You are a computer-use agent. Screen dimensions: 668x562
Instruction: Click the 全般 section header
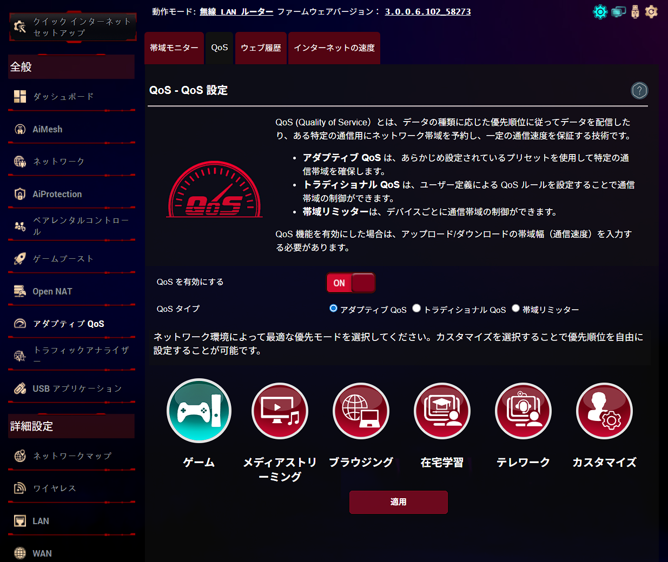pyautogui.click(x=71, y=67)
